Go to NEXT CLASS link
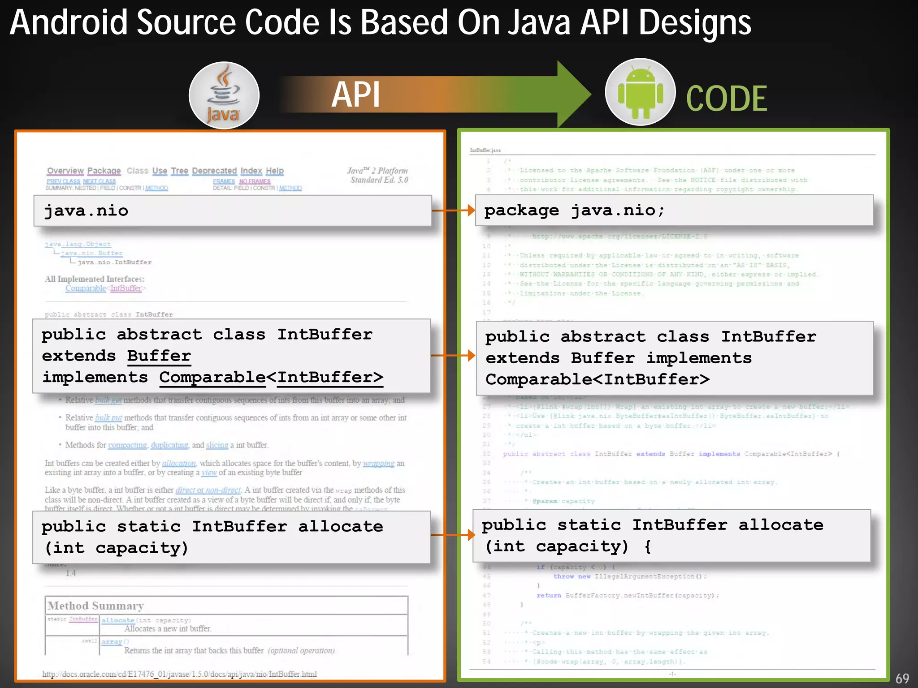 (x=99, y=181)
